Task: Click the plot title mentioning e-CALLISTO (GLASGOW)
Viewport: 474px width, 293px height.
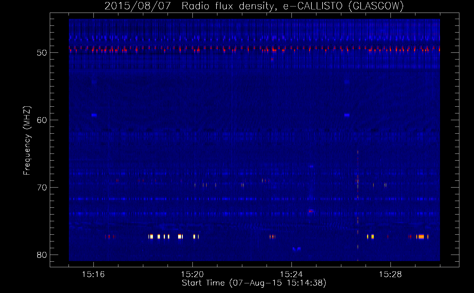Action: tap(254, 6)
